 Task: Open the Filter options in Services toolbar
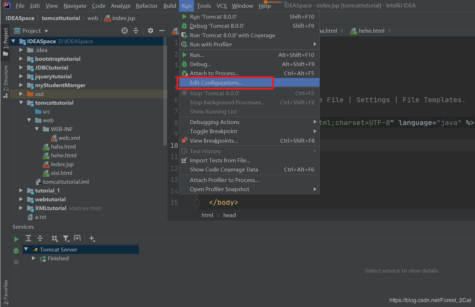pyautogui.click(x=66, y=239)
